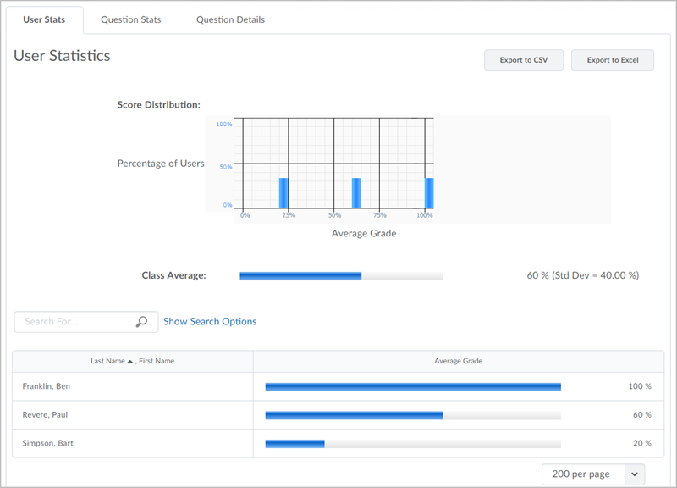Click the magnifying glass search icon

point(141,322)
